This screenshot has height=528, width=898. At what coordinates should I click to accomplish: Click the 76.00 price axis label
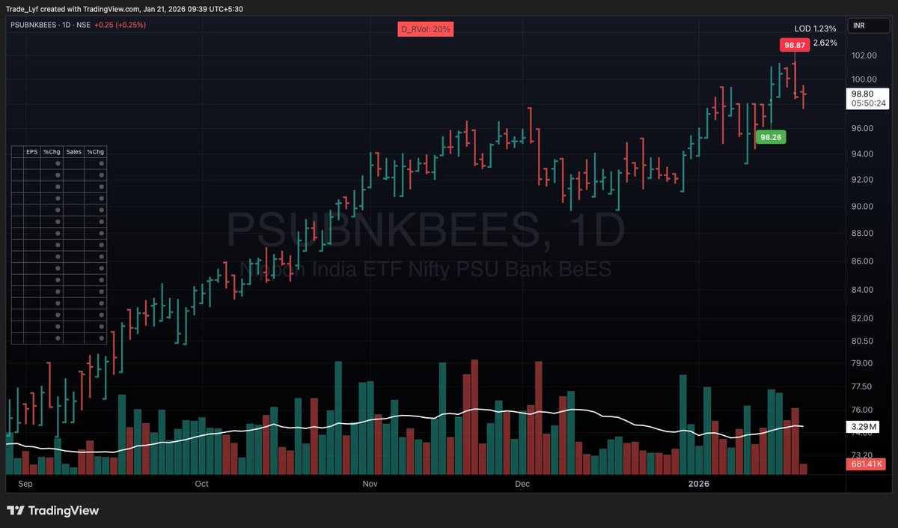(863, 410)
